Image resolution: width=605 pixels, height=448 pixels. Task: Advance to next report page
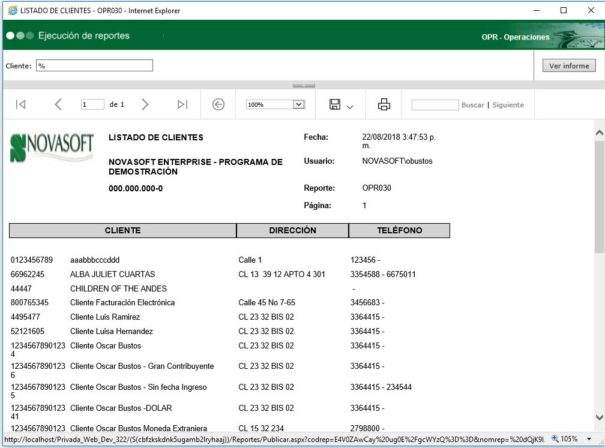pyautogui.click(x=145, y=104)
